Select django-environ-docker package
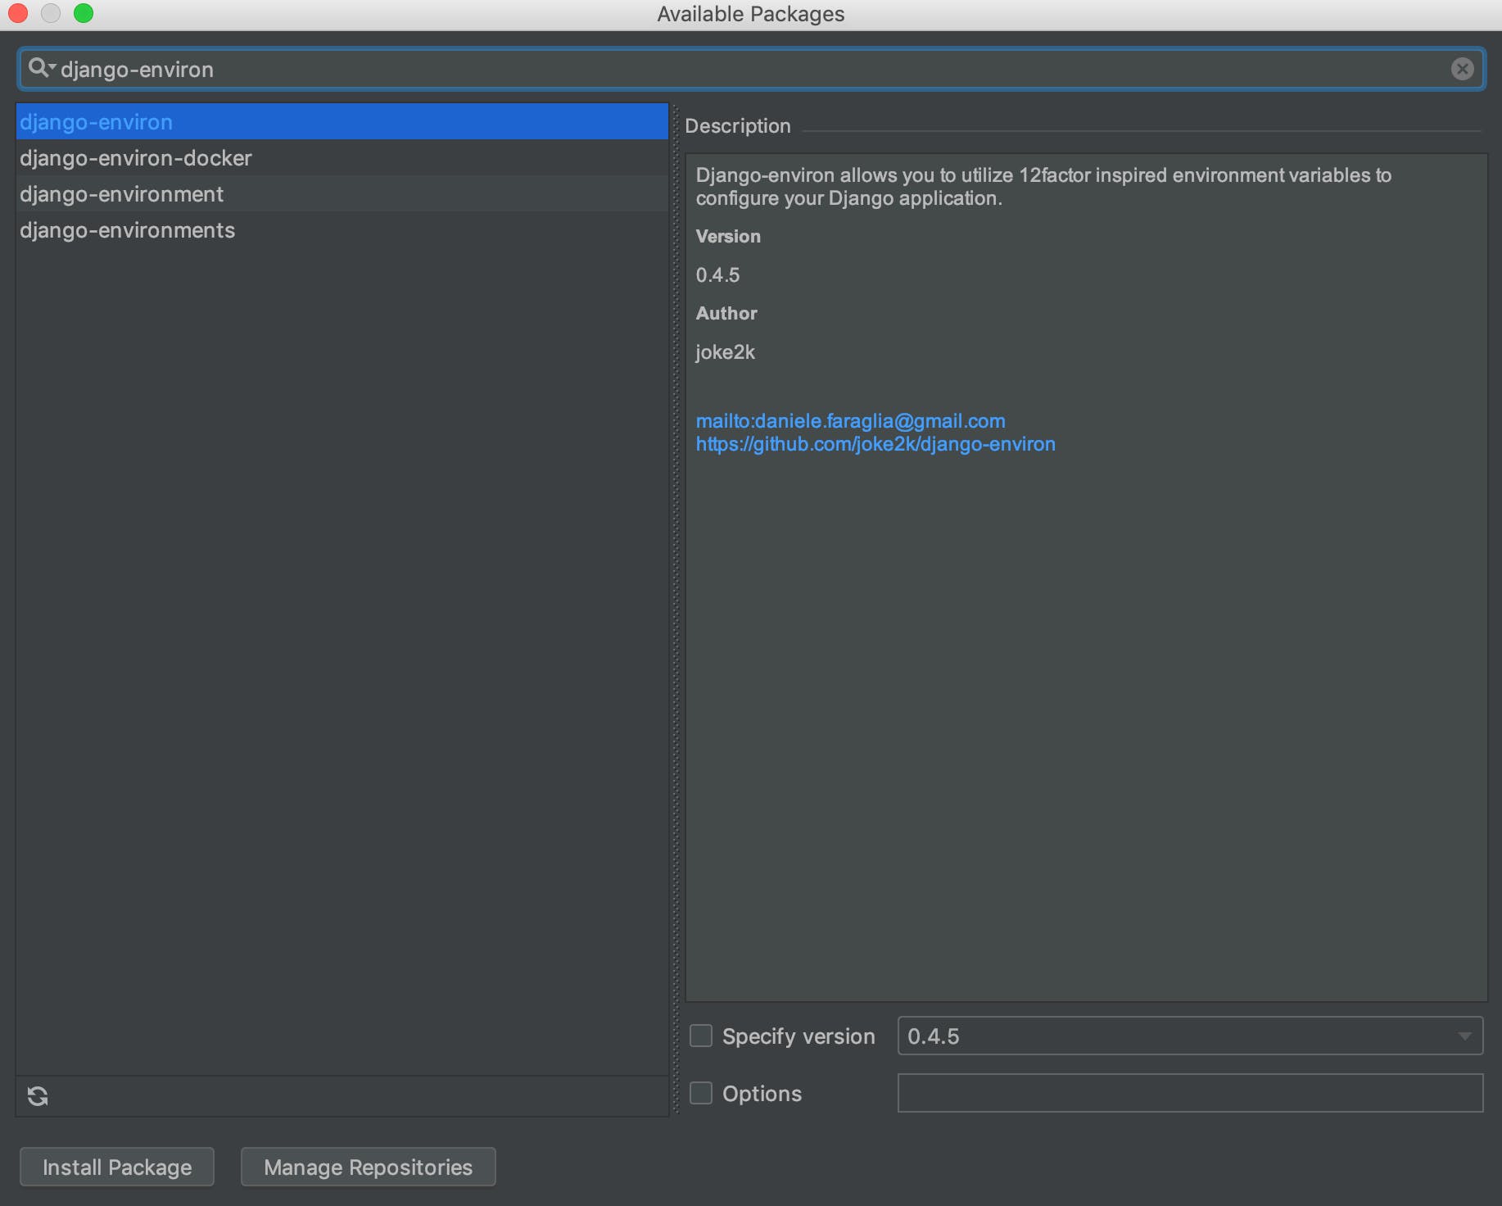Image resolution: width=1502 pixels, height=1206 pixels. pyautogui.click(x=136, y=158)
